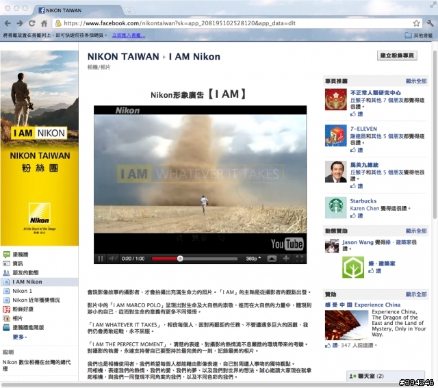Open the 馬英九總統 page link
This screenshot has height=388, width=438.
[364, 165]
